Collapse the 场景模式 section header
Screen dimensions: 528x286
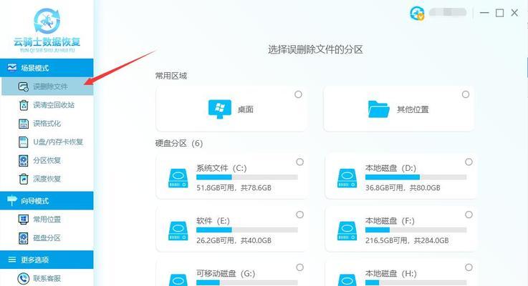click(x=47, y=67)
